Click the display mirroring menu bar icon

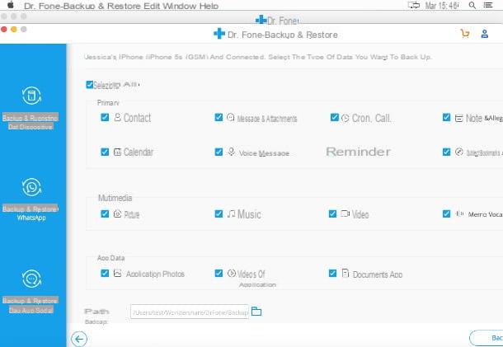pyautogui.click(x=413, y=5)
